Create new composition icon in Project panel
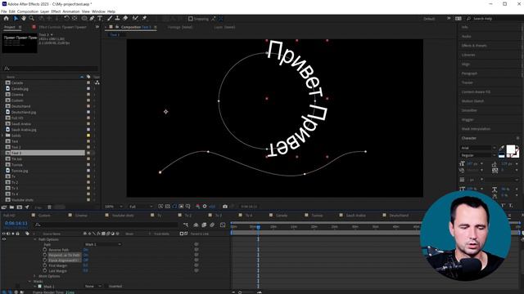524x294 pixels. point(20,207)
